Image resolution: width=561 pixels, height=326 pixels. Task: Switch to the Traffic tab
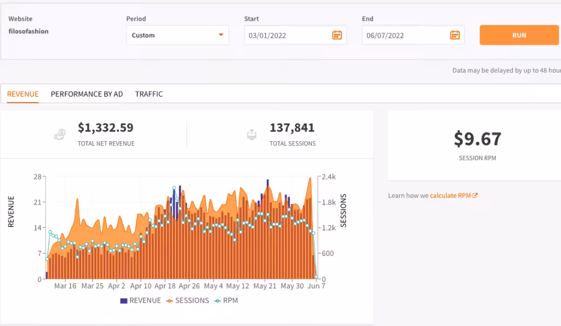[x=149, y=94]
